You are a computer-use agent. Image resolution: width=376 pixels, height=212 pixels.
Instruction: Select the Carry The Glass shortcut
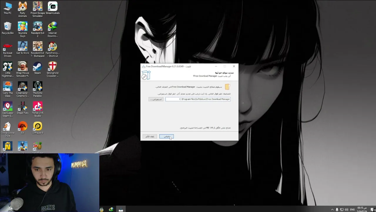8,90
